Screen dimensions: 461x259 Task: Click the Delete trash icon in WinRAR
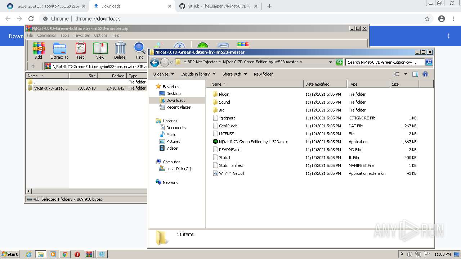120,50
